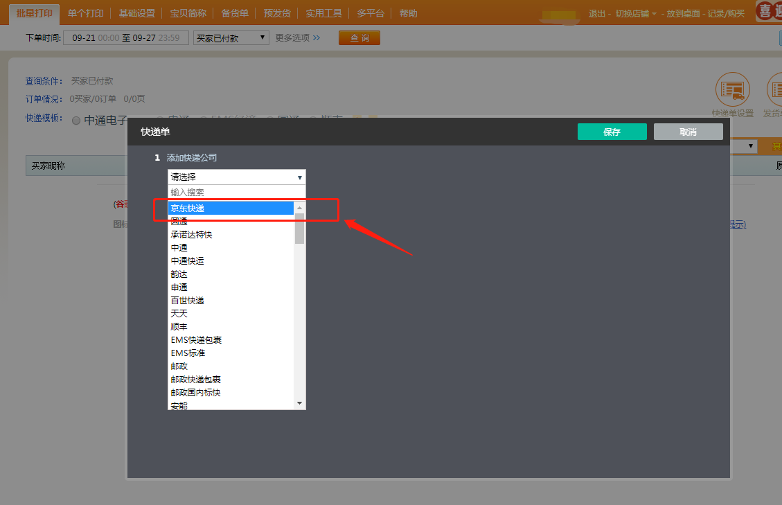This screenshot has width=782, height=505.
Task: Open the 实用工具 tab
Action: point(323,13)
